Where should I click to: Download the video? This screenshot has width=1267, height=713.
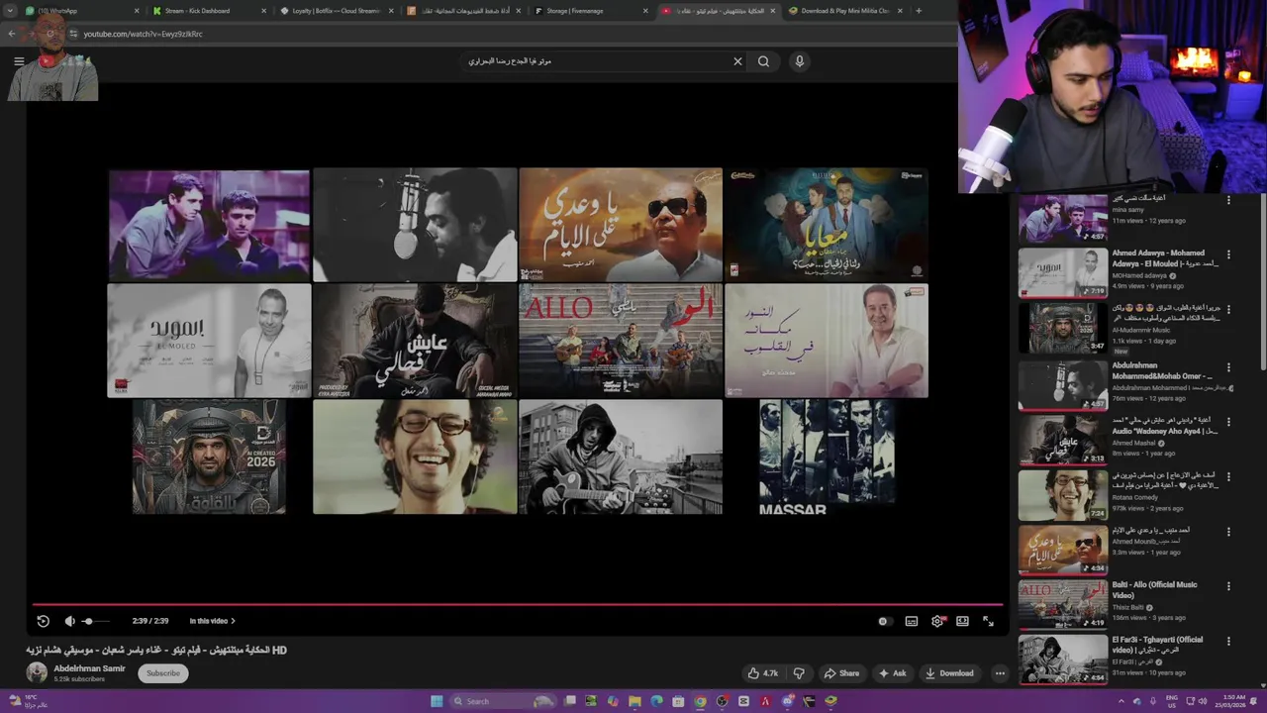coord(949,673)
